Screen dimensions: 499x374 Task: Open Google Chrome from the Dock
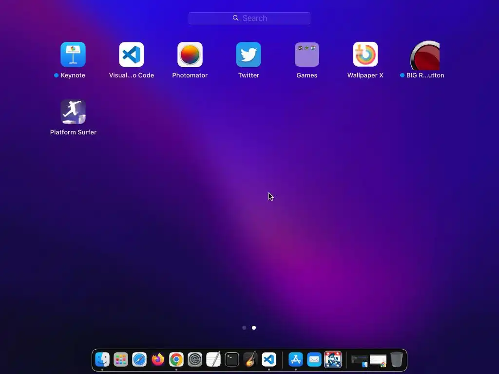click(x=176, y=360)
